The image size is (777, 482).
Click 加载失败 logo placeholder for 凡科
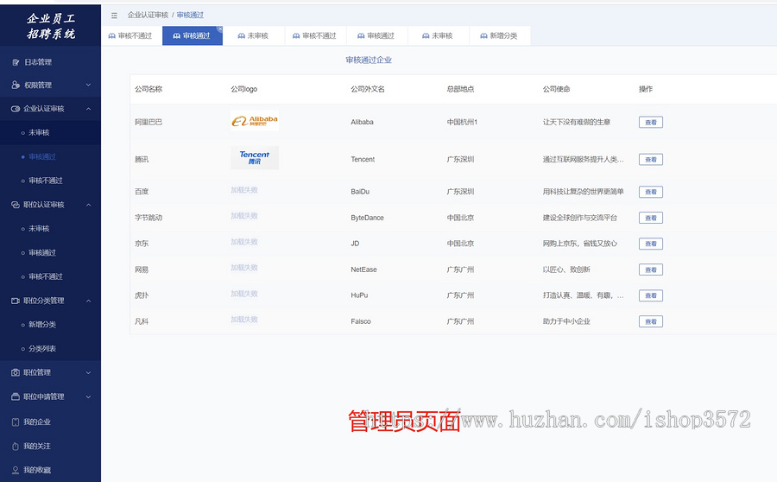[x=244, y=320]
